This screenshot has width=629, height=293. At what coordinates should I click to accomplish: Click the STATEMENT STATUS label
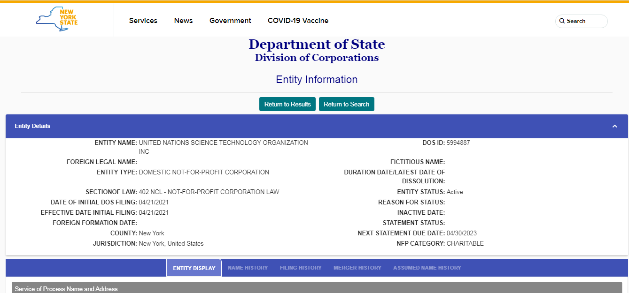point(414,223)
